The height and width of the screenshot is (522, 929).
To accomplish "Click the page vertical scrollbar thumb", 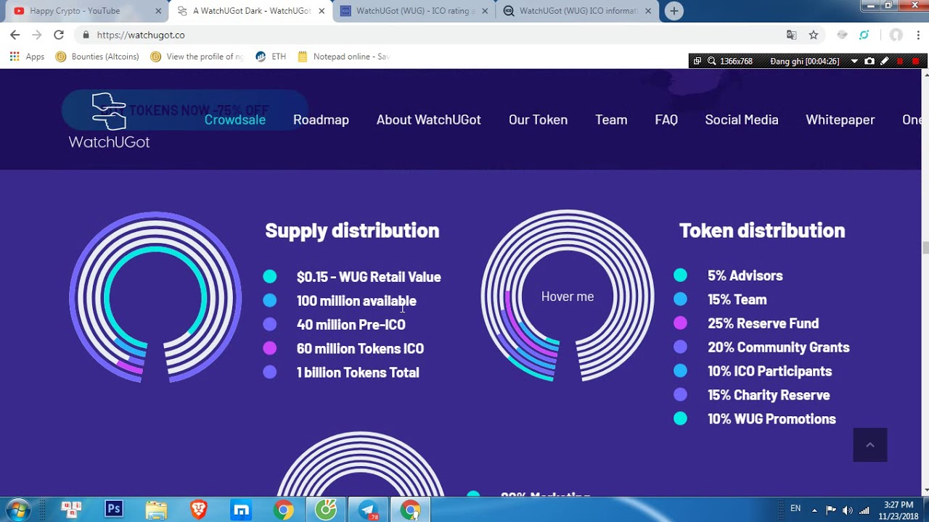I will [x=925, y=248].
